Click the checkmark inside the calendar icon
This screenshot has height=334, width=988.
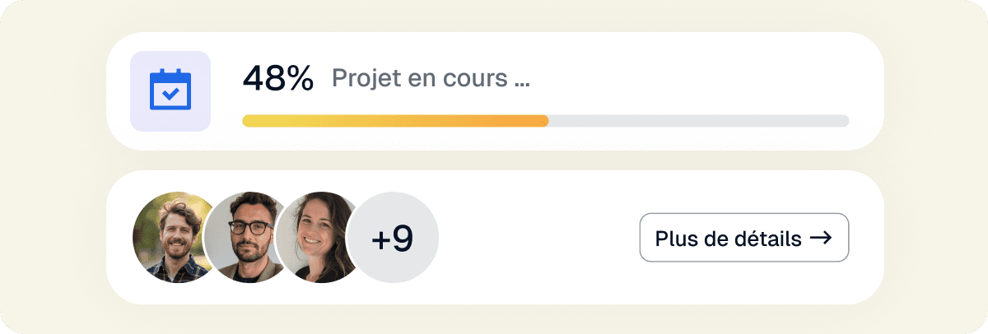pyautogui.click(x=170, y=95)
